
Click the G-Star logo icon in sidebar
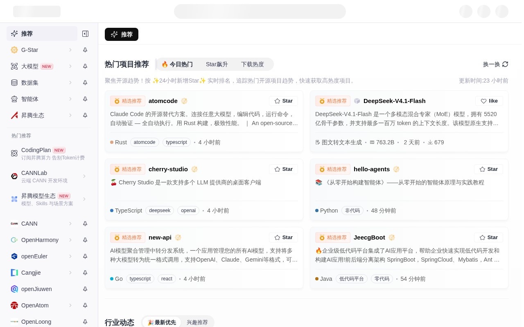[x=14, y=50]
